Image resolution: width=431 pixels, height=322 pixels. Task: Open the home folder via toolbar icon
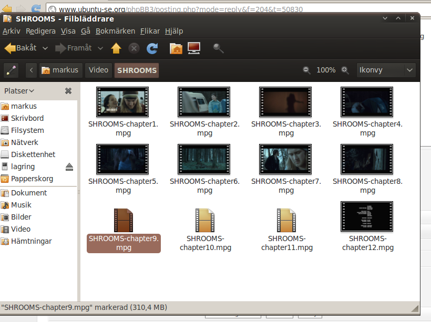tap(176, 48)
